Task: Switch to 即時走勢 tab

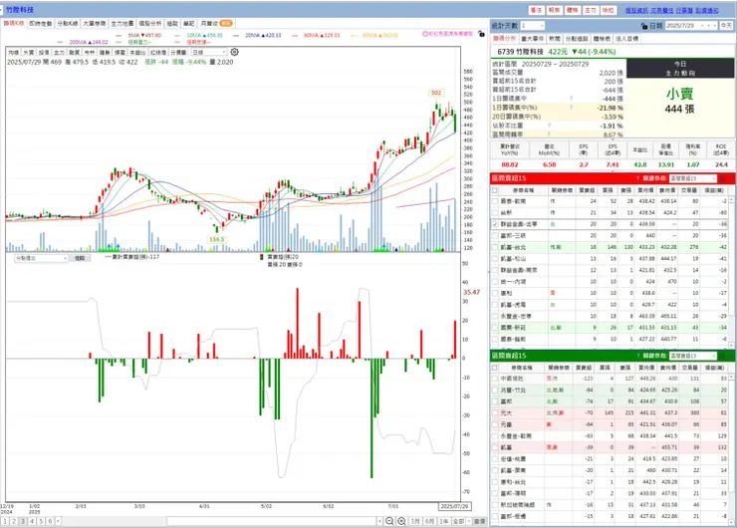Action: pos(41,23)
